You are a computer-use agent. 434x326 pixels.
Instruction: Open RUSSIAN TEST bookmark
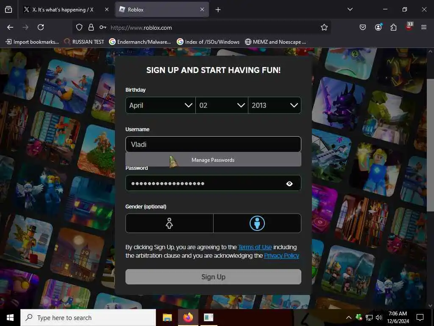pyautogui.click(x=84, y=42)
